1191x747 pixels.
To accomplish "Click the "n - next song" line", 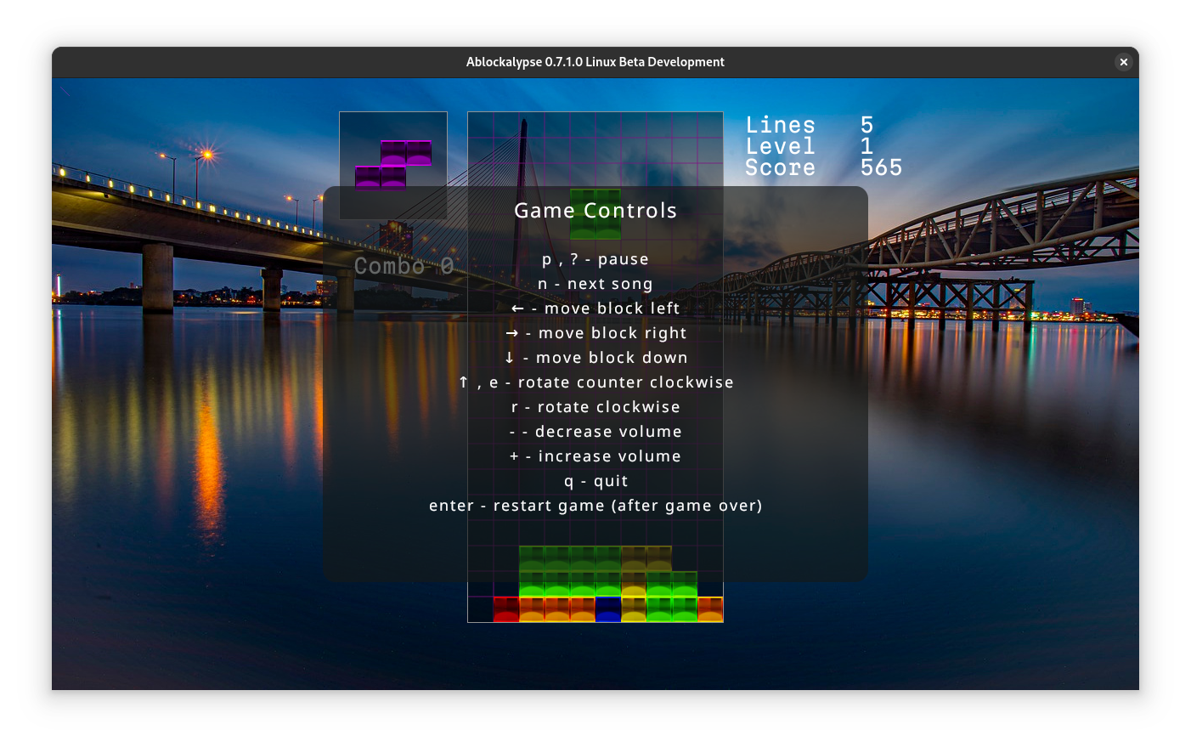I will pos(595,284).
